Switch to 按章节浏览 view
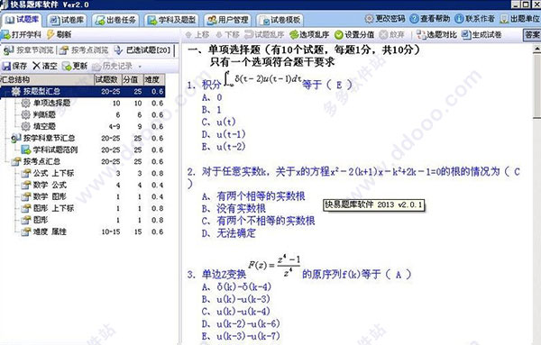The height and width of the screenshot is (345, 541). tap(29, 50)
